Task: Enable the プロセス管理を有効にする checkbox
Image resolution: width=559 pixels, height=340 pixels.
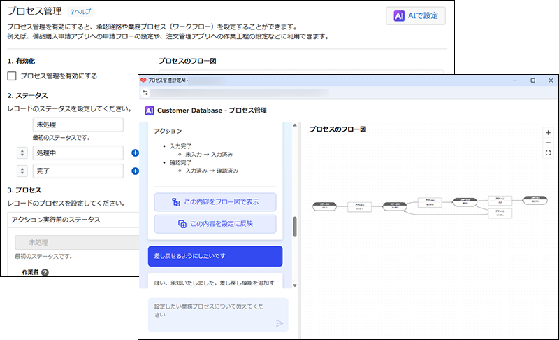Action: [12, 76]
